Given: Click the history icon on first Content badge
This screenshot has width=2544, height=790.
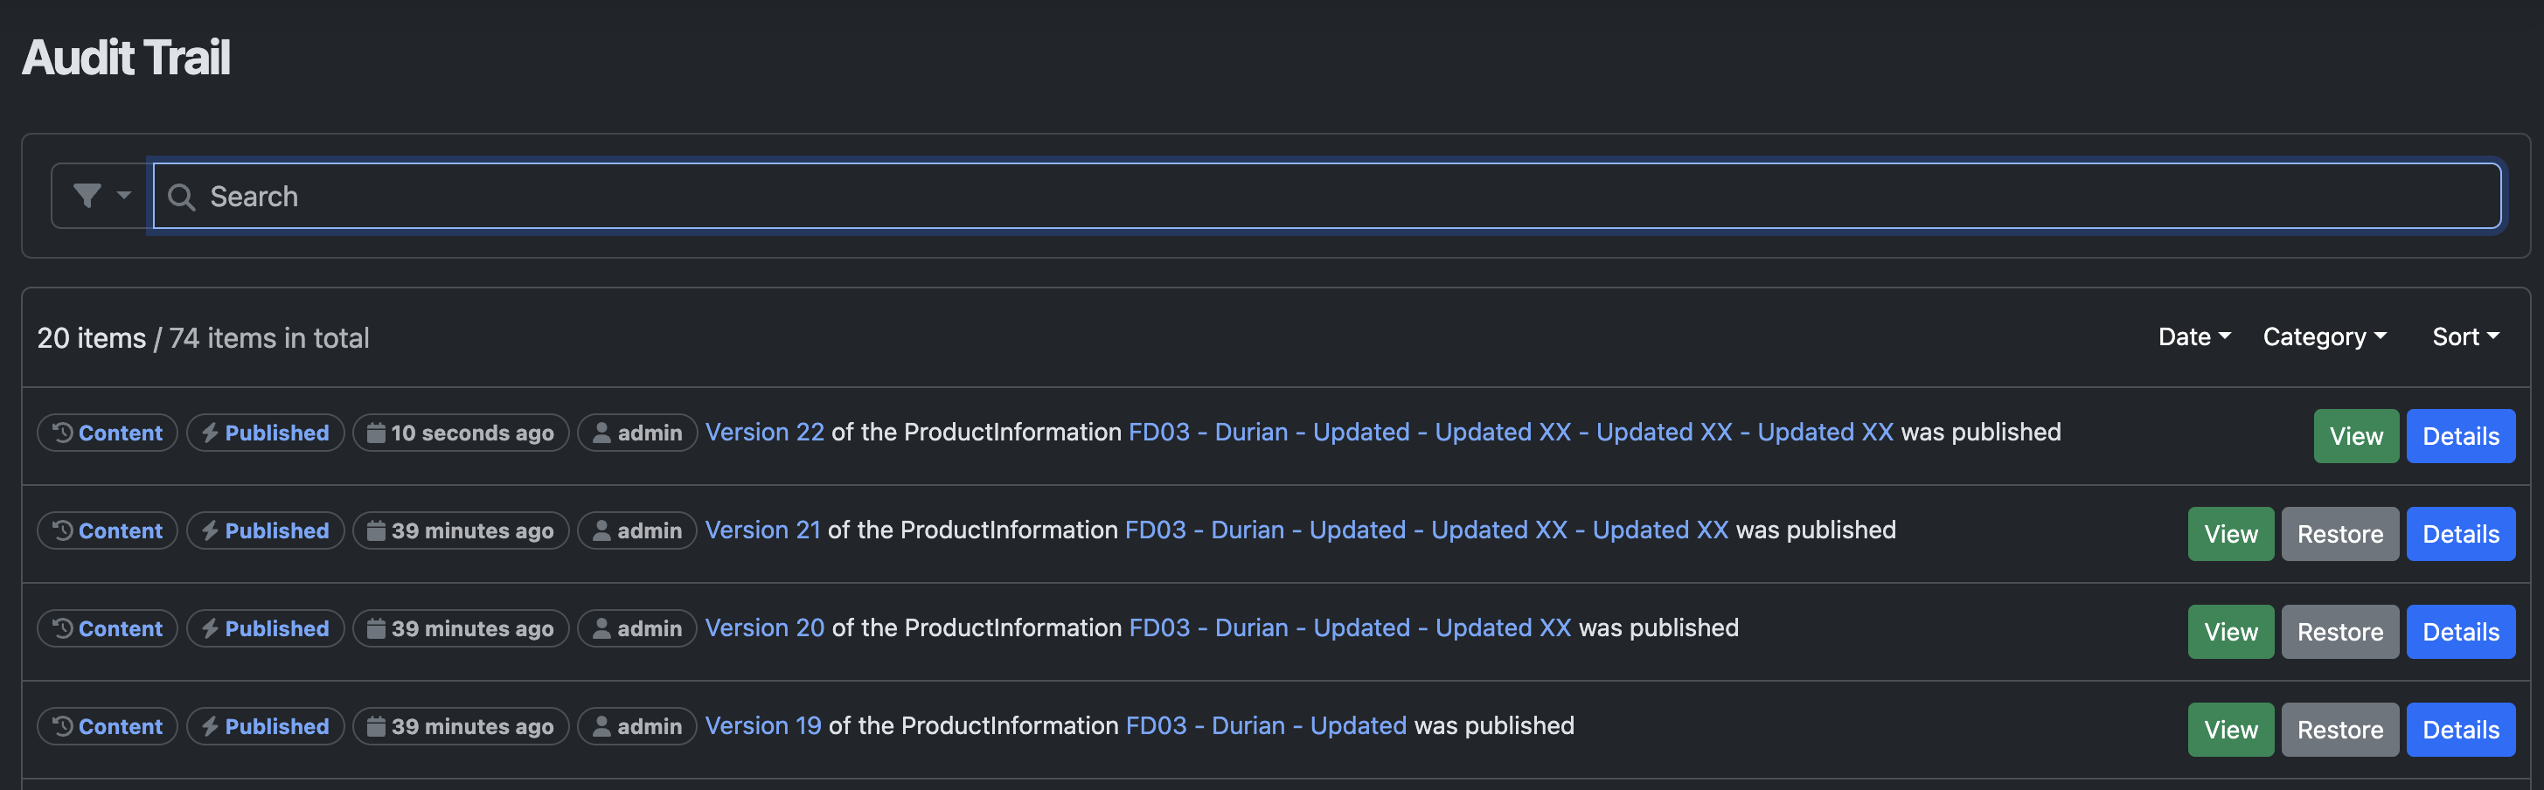Looking at the screenshot, I should pos(62,433).
